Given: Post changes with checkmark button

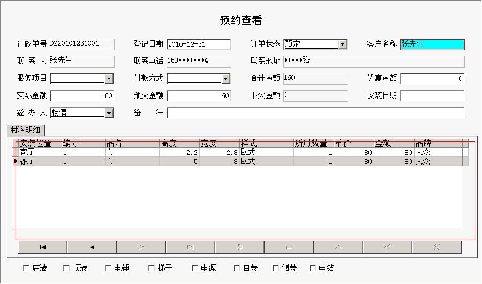Looking at the screenshot, I should tap(387, 247).
